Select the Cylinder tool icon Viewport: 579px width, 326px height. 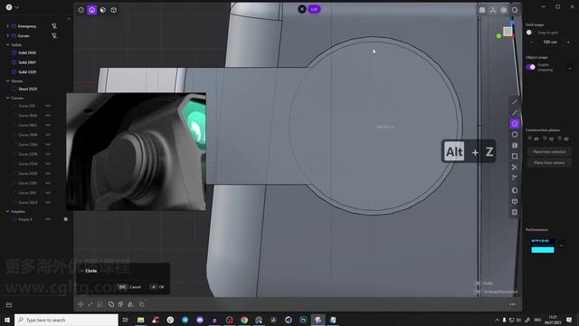point(515,212)
